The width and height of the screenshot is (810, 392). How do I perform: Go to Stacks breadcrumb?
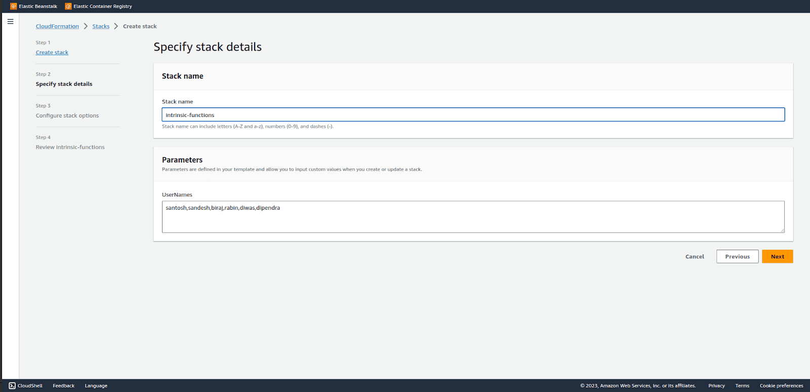101,26
